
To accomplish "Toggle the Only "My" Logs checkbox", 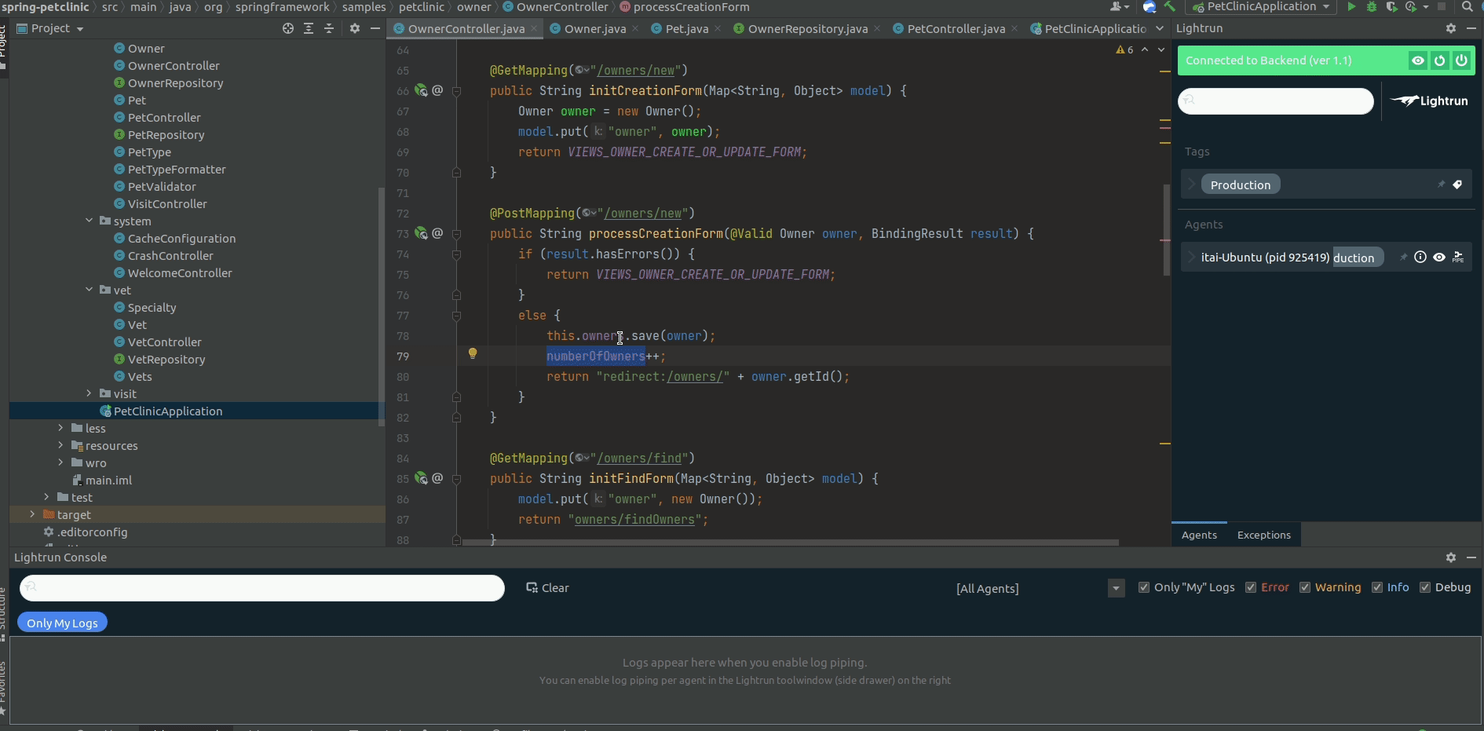I will coord(1146,587).
